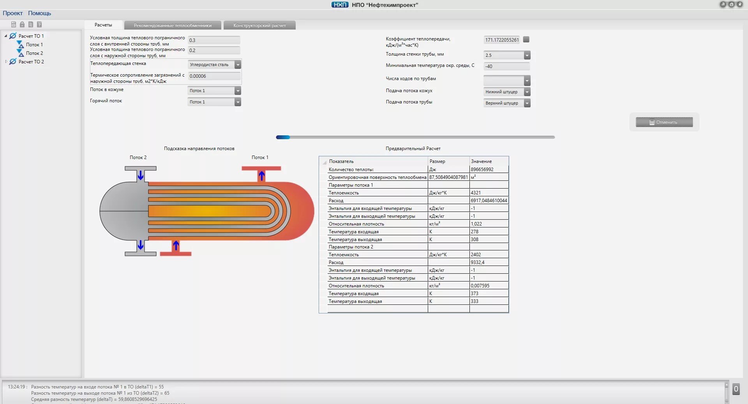Image resolution: width=748 pixels, height=404 pixels.
Task: Click minimum ambient temperature field -40
Action: point(507,66)
